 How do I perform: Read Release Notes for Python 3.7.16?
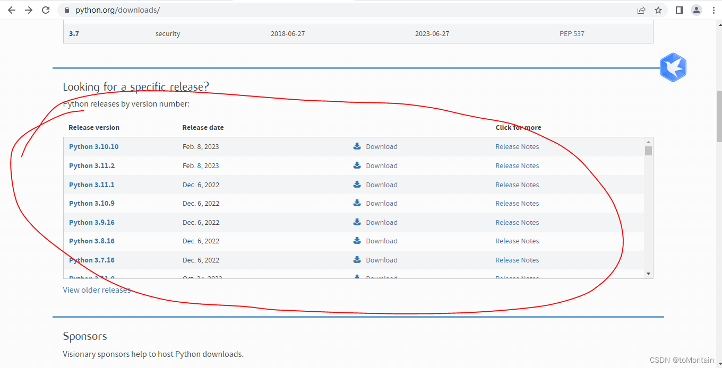coord(517,260)
